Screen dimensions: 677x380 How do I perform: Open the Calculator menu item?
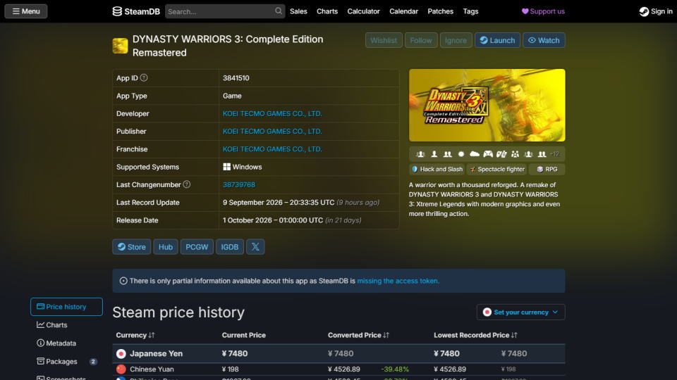click(364, 11)
